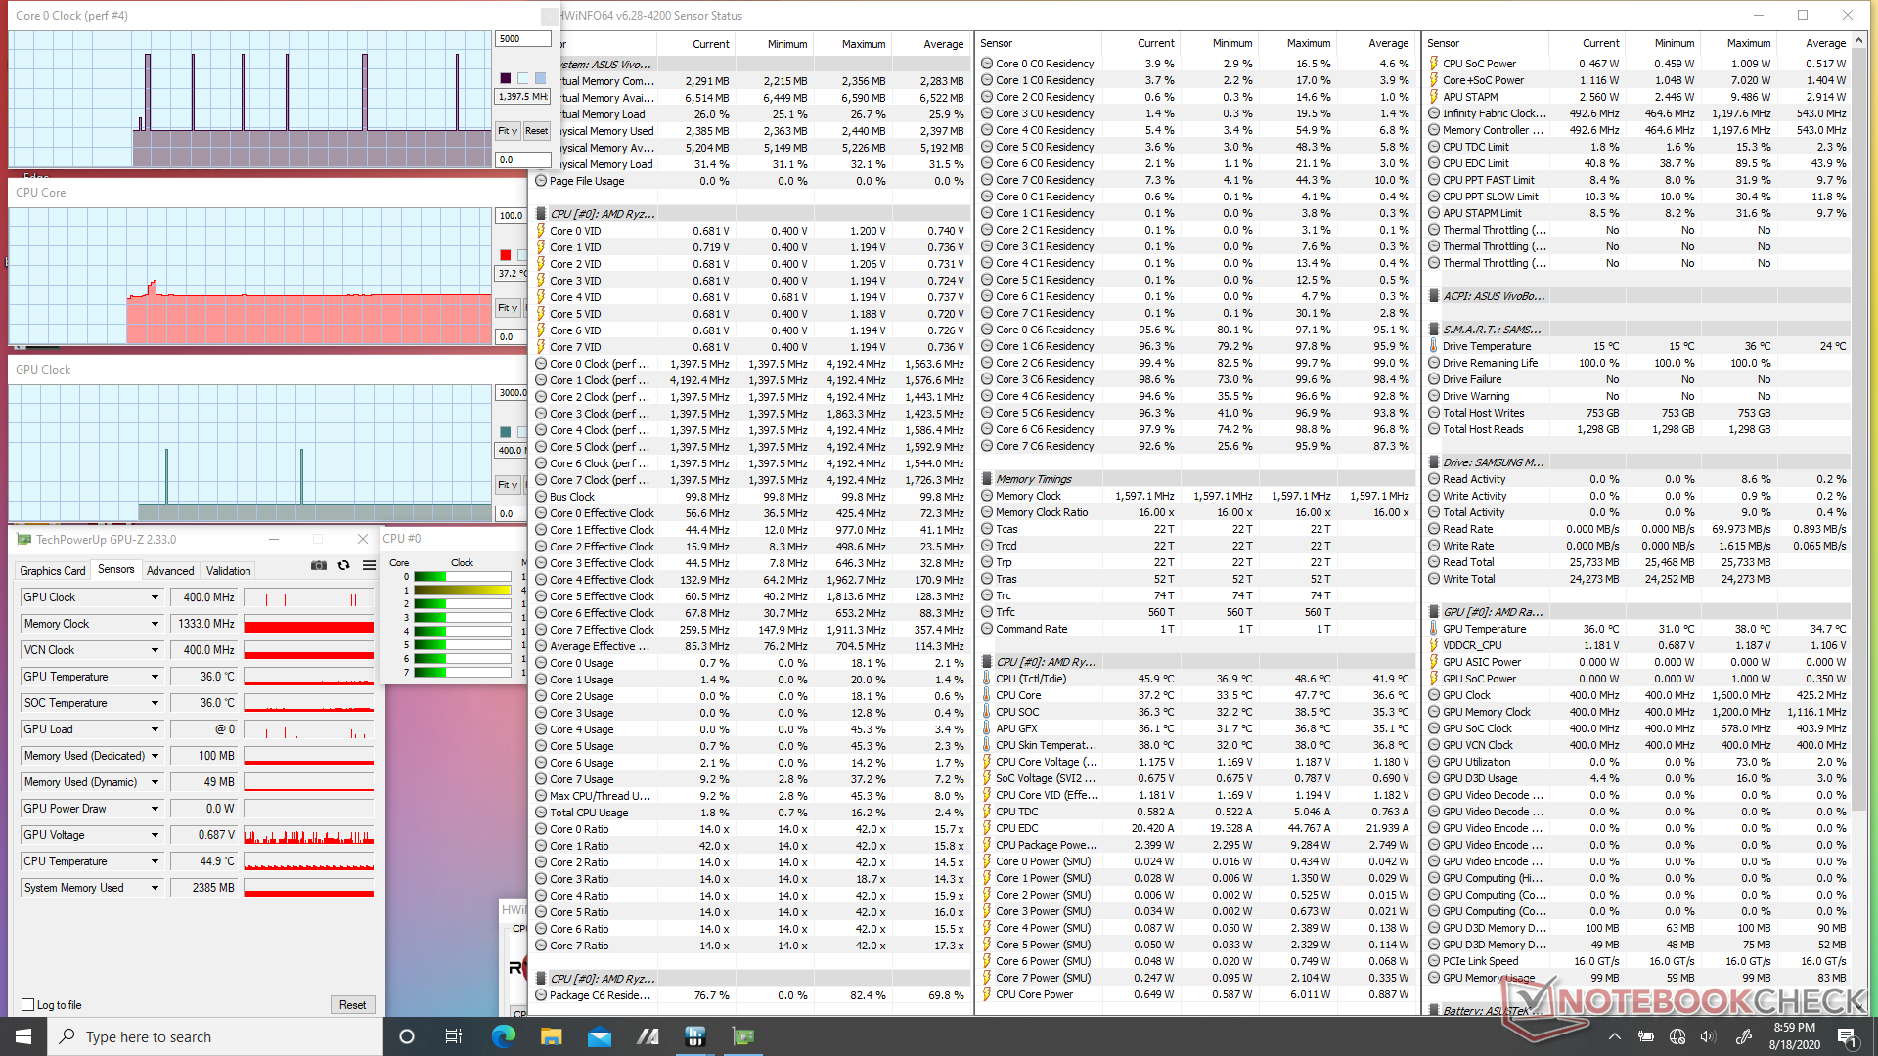The width and height of the screenshot is (1878, 1056).
Task: Click Reset in the GPU-Z window
Action: (352, 1004)
